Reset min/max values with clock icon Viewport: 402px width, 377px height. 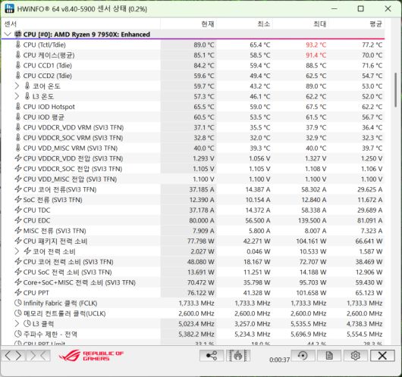click(x=303, y=356)
